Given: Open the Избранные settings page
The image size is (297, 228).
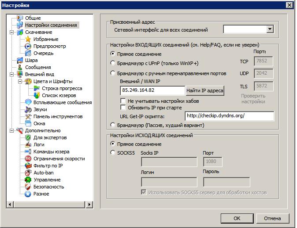Looking at the screenshot, I should tap(46, 39).
